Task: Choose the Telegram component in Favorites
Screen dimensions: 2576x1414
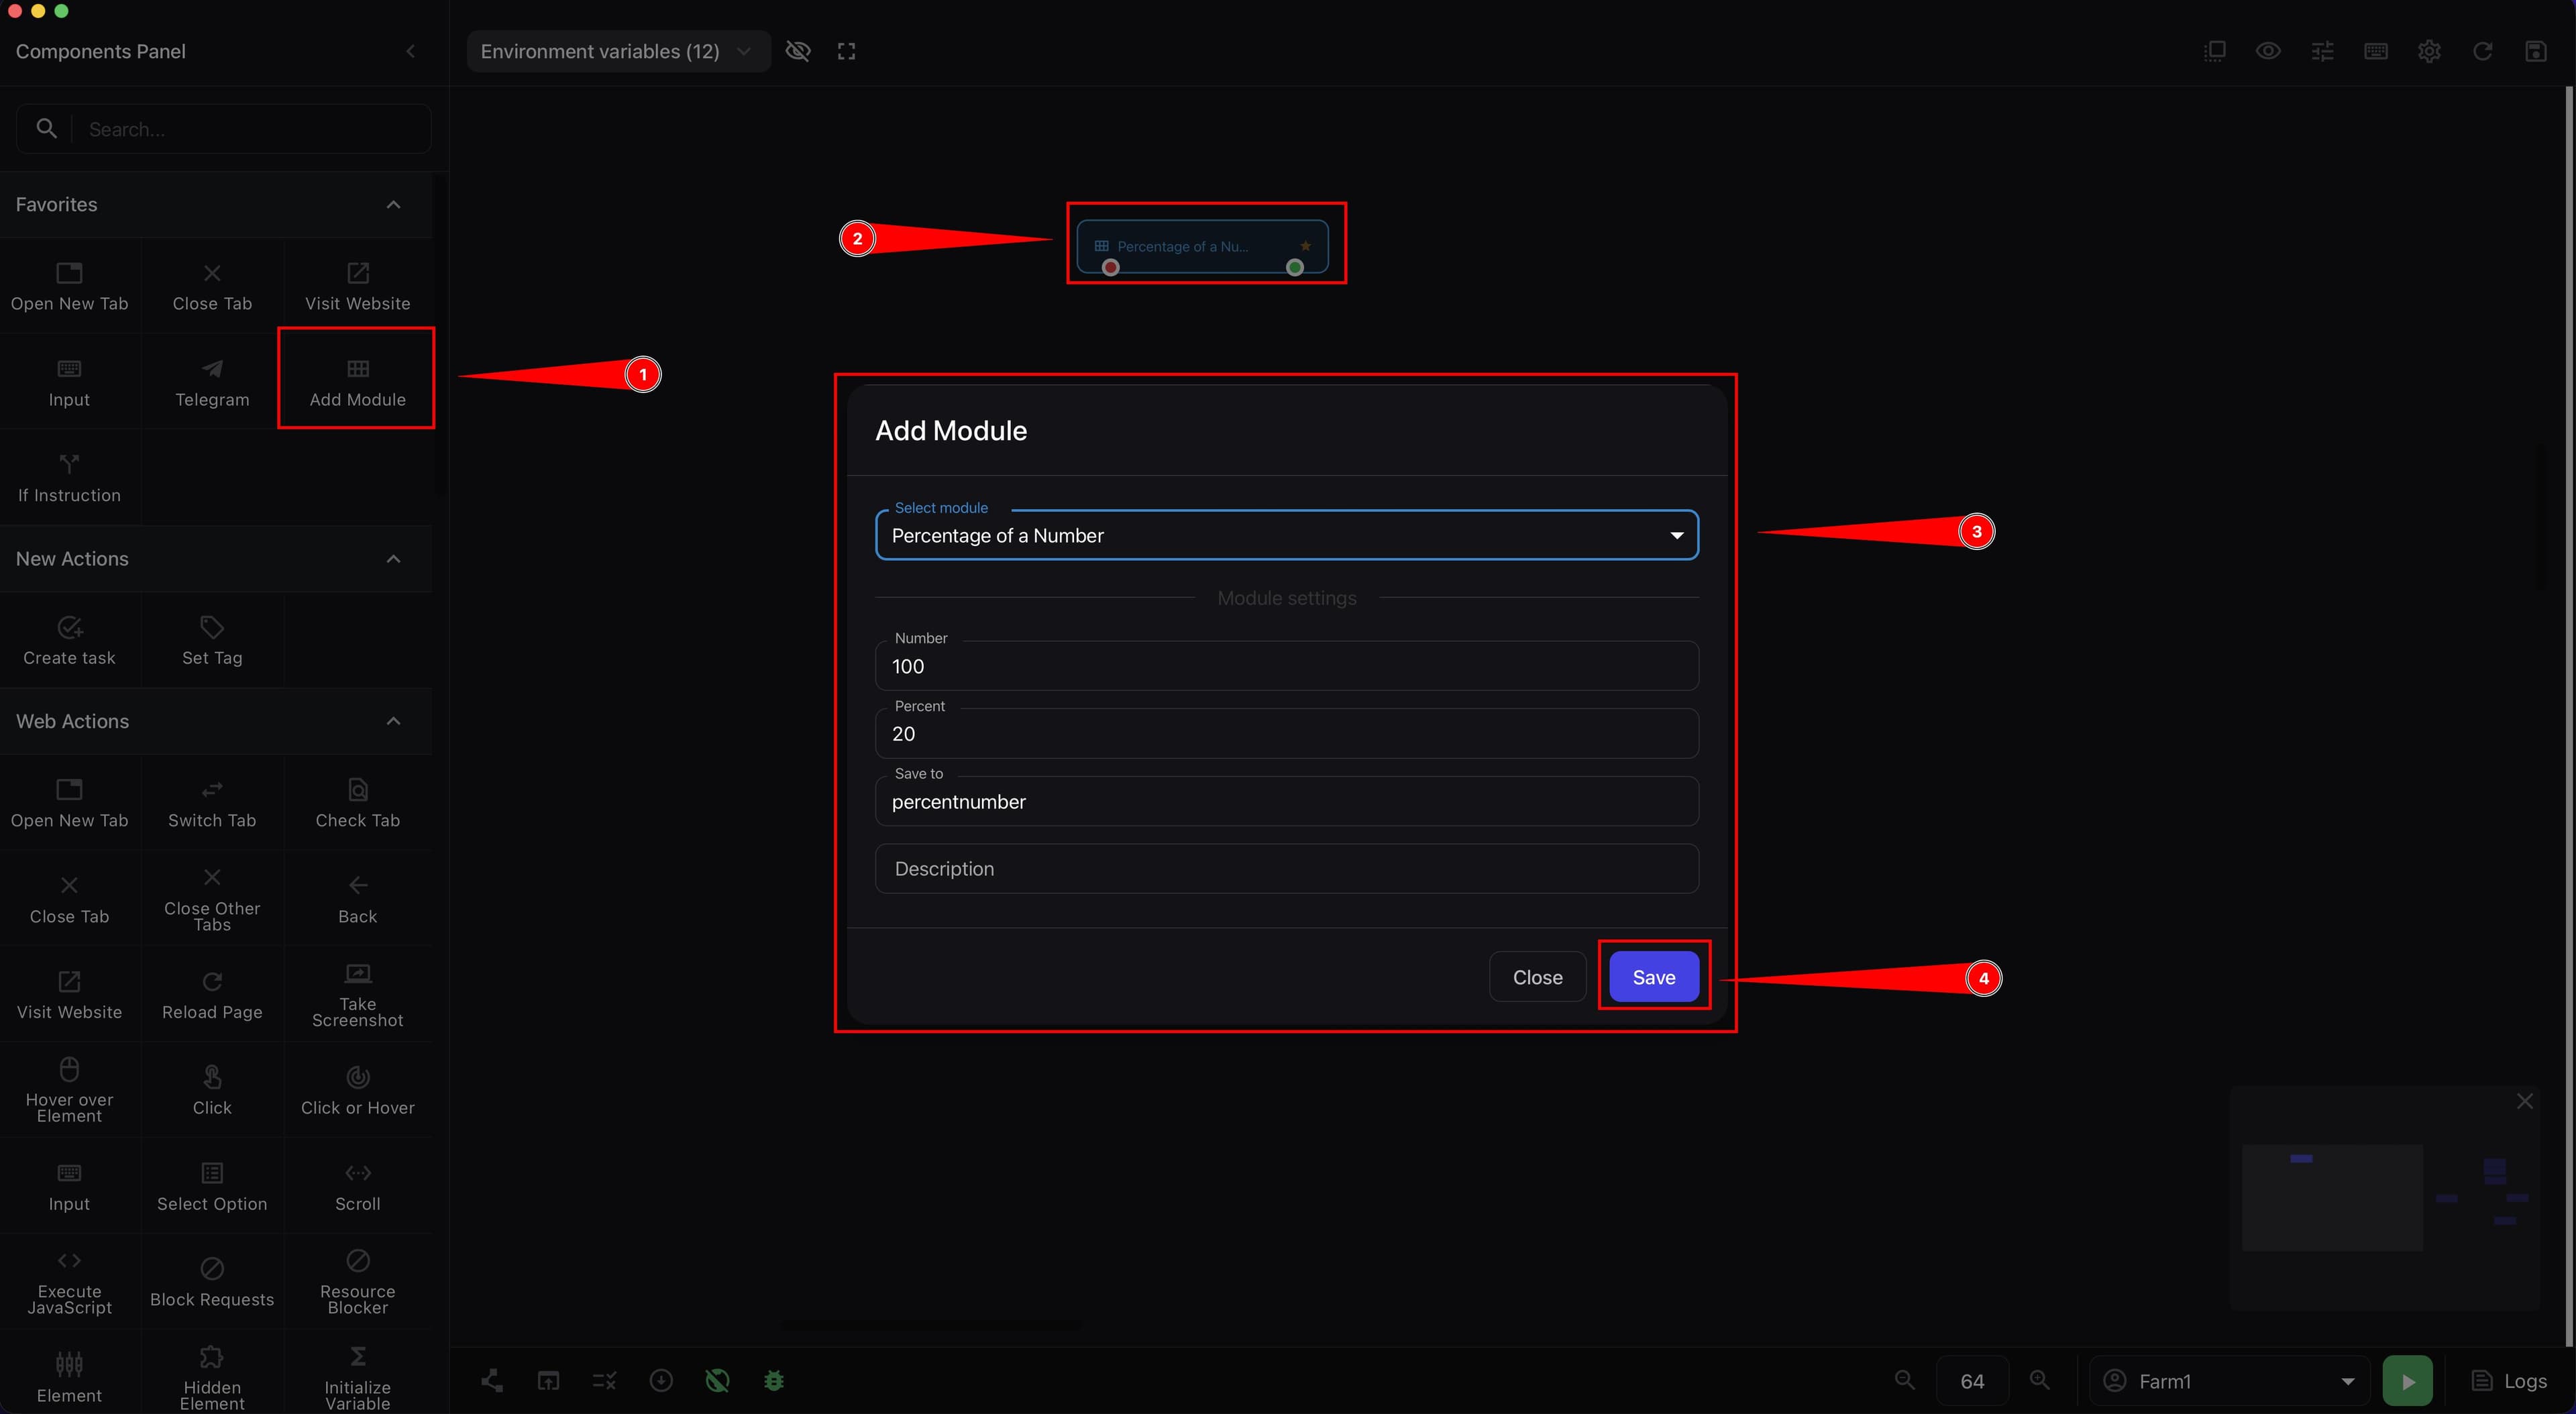Action: click(212, 382)
